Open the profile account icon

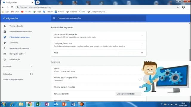pyautogui.click(x=183, y=7)
